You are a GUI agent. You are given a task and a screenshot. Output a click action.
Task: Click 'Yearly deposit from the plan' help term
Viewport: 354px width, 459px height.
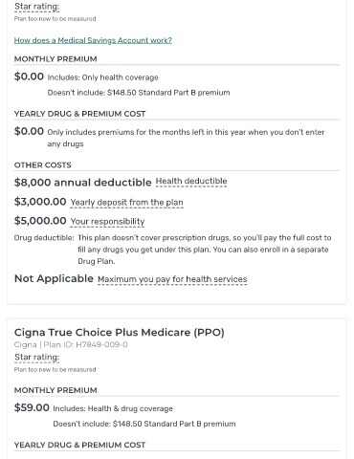(126, 203)
